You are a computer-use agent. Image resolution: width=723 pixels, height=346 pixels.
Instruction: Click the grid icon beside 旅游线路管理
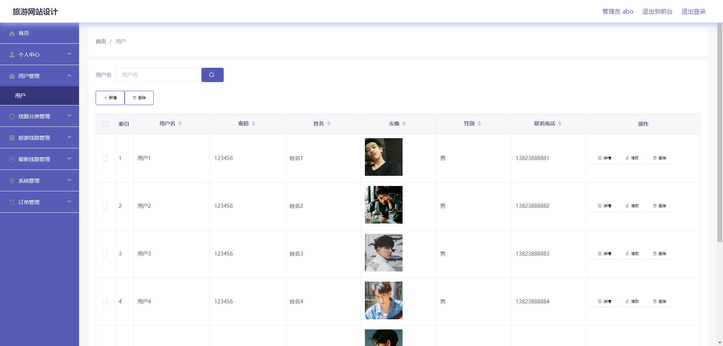pos(12,138)
